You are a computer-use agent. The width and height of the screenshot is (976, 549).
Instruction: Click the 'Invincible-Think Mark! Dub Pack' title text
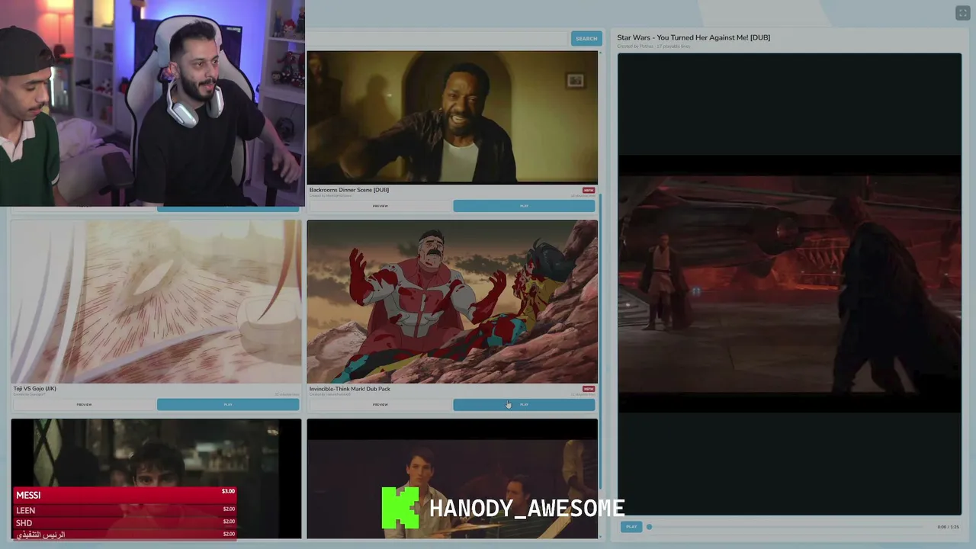[350, 389]
